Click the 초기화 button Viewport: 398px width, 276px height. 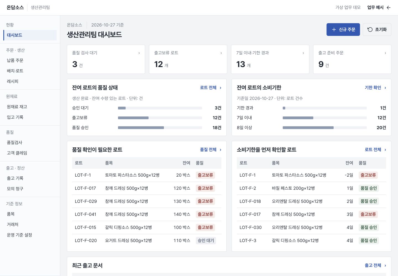coord(377,30)
